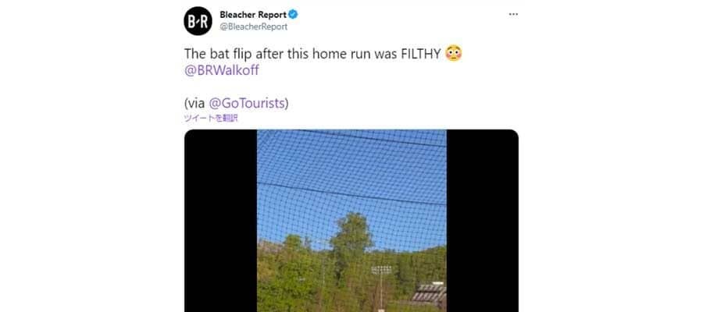Click the right black bar of video

[x=483, y=221]
